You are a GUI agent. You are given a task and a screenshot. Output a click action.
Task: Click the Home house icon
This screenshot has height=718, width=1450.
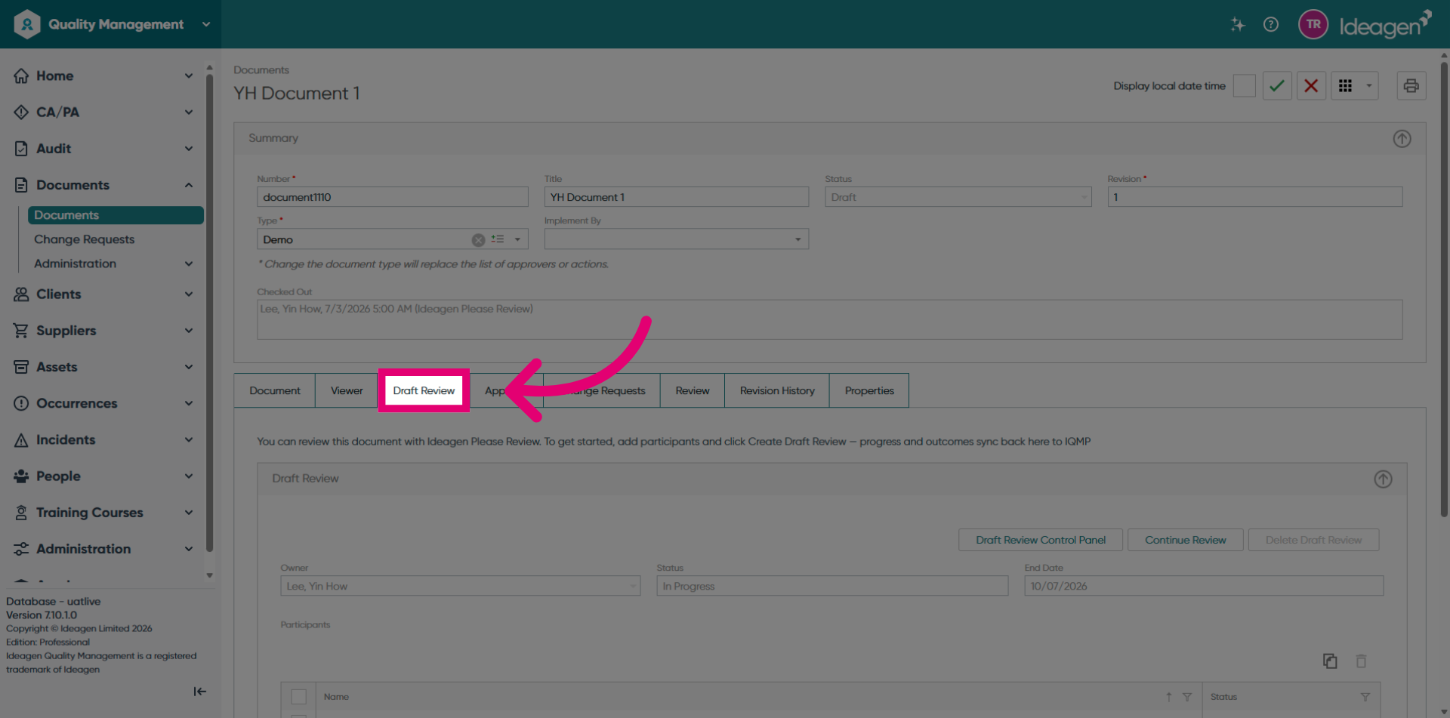pos(21,75)
